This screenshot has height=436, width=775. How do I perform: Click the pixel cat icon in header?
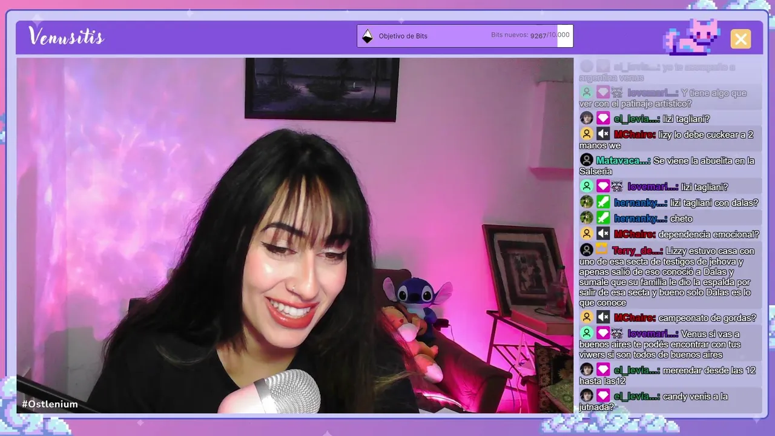pyautogui.click(x=692, y=37)
